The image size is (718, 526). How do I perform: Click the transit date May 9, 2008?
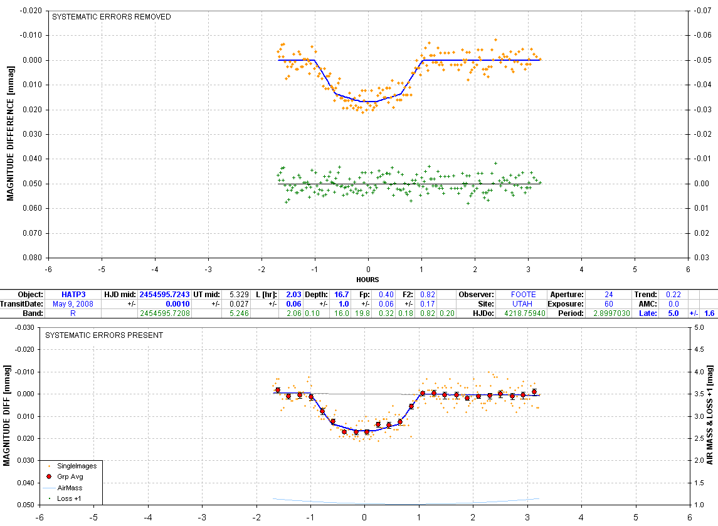73,304
